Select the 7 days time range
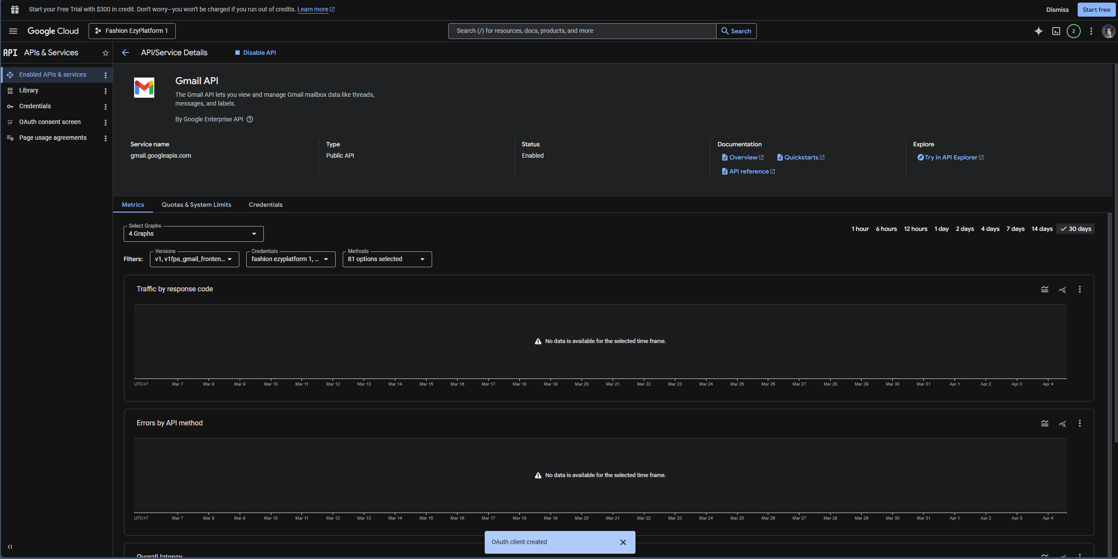Image resolution: width=1118 pixels, height=559 pixels. 1015,229
